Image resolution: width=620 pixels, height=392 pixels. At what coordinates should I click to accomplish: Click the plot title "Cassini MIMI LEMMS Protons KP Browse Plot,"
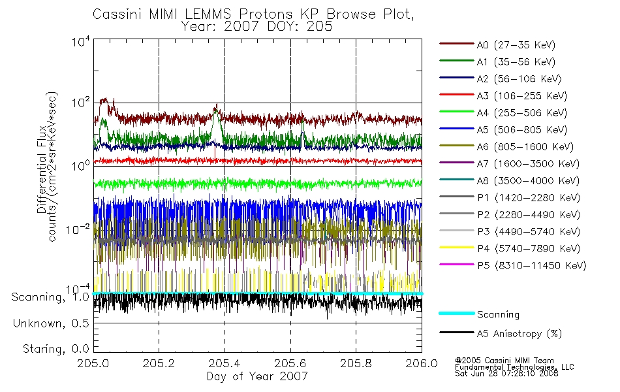(x=253, y=14)
